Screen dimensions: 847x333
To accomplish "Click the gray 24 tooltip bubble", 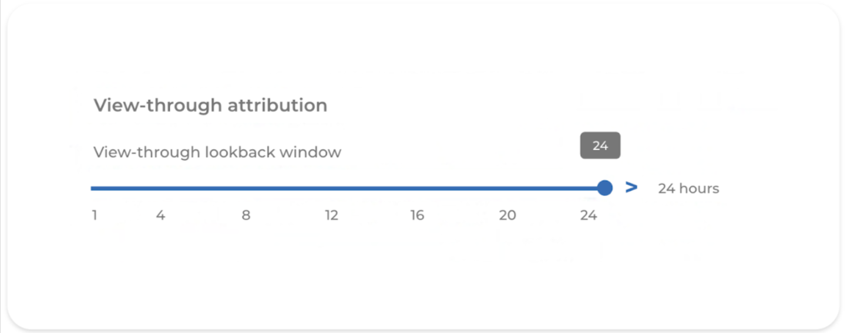I will point(600,145).
